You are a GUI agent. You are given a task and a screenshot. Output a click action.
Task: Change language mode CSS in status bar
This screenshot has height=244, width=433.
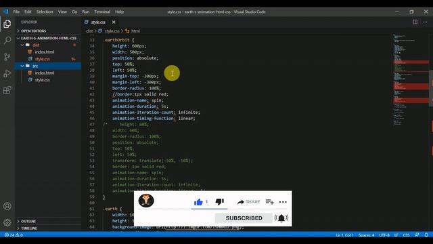[x=406, y=235]
